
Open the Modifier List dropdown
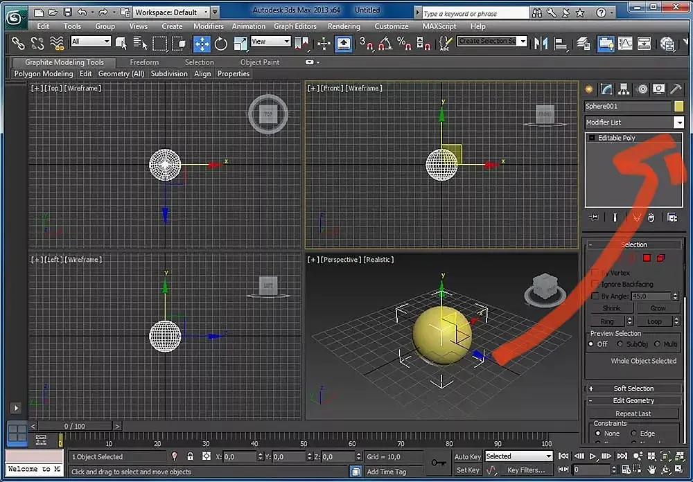click(x=678, y=123)
